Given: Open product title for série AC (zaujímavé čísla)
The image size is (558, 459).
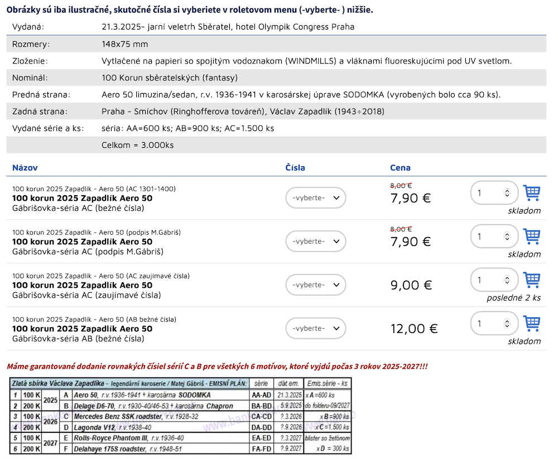Looking at the screenshot, I should click(x=82, y=285).
